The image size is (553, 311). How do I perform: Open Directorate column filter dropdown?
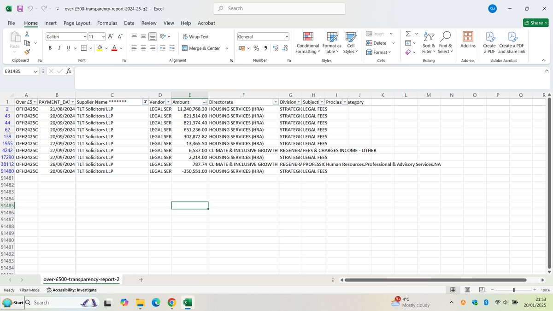[276, 102]
